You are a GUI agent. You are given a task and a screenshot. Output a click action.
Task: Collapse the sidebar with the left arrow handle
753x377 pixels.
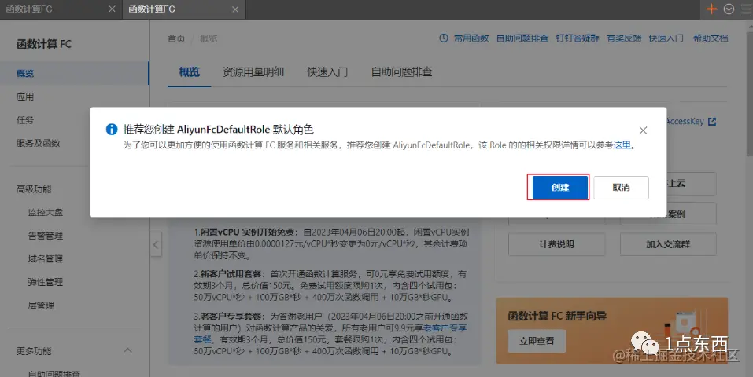pos(156,244)
